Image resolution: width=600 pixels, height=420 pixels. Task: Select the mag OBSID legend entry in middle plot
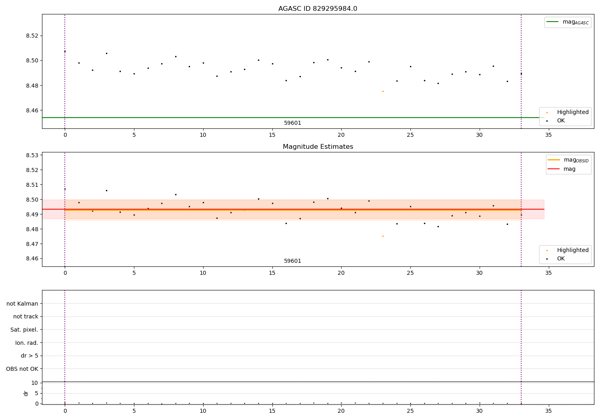568,160
